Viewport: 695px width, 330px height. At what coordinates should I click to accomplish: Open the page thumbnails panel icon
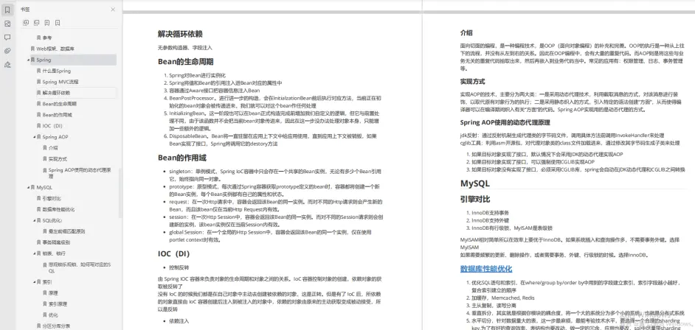[x=7, y=24]
